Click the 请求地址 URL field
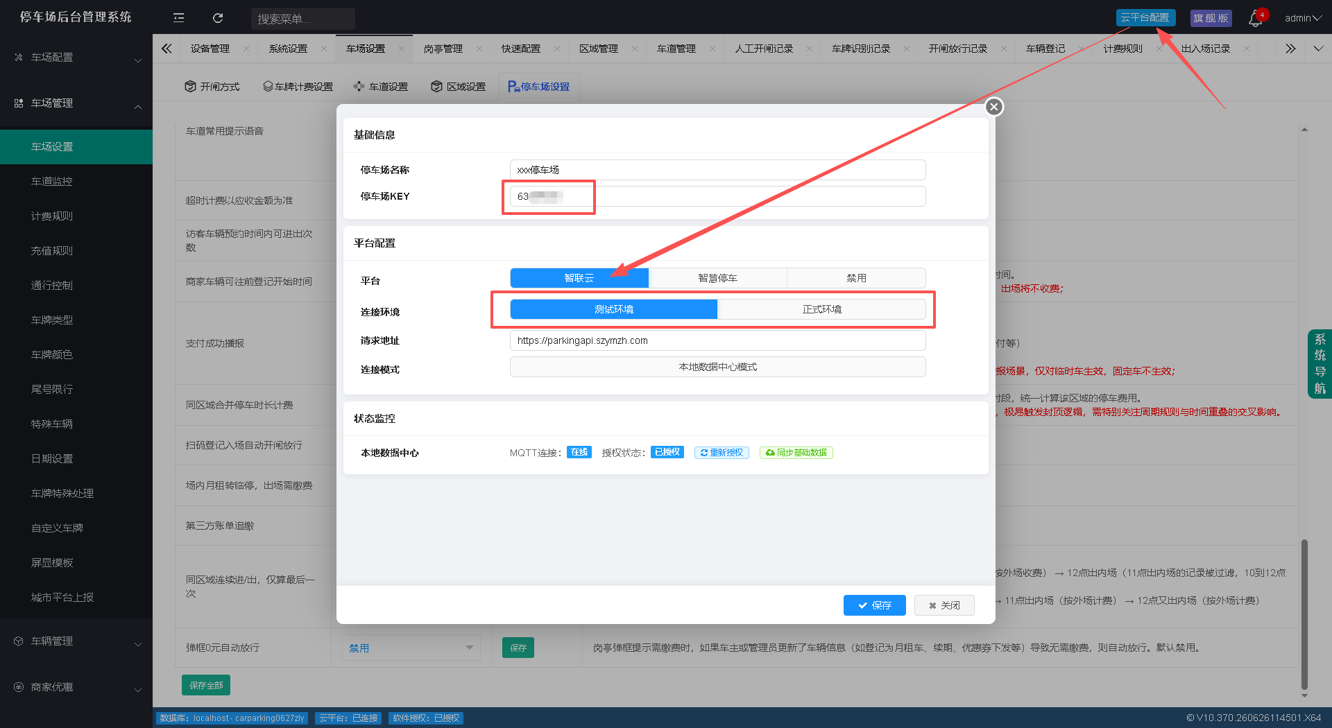Image resolution: width=1332 pixels, height=728 pixels. pos(718,340)
